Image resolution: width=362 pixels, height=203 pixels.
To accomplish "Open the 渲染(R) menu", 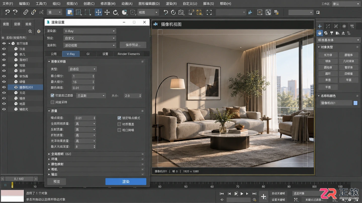I will point(171,4).
